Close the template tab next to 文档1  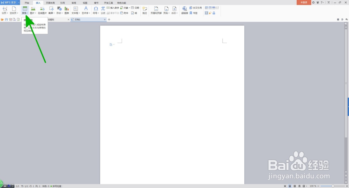(x=68, y=19)
